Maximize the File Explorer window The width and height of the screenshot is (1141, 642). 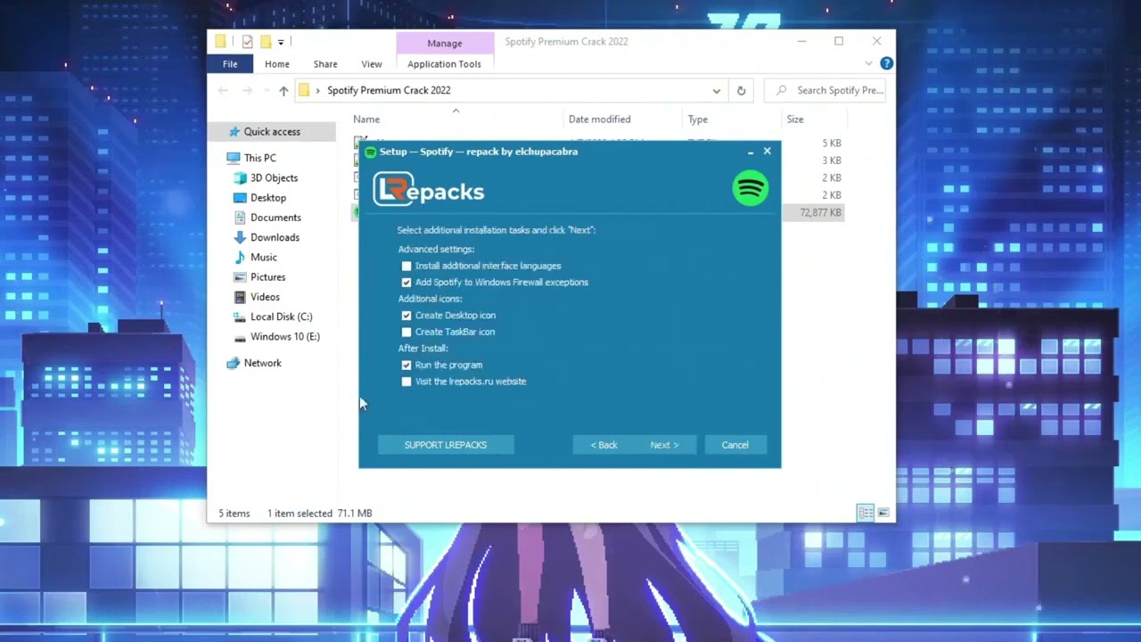pos(839,41)
